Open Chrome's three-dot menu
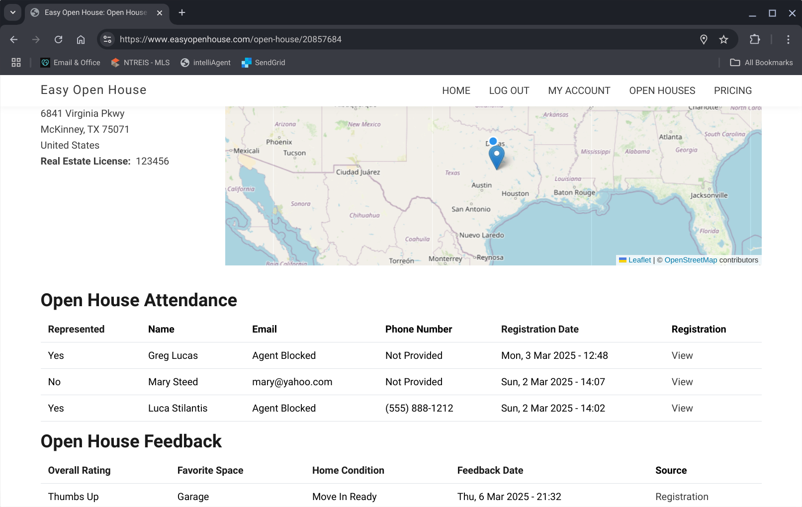802x507 pixels. (789, 39)
